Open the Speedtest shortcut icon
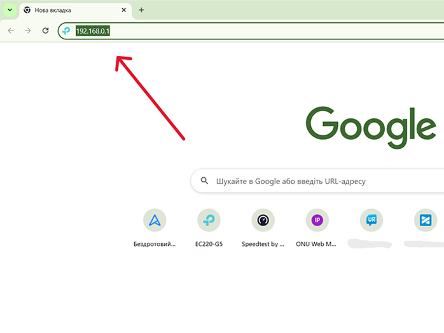 pos(263,220)
